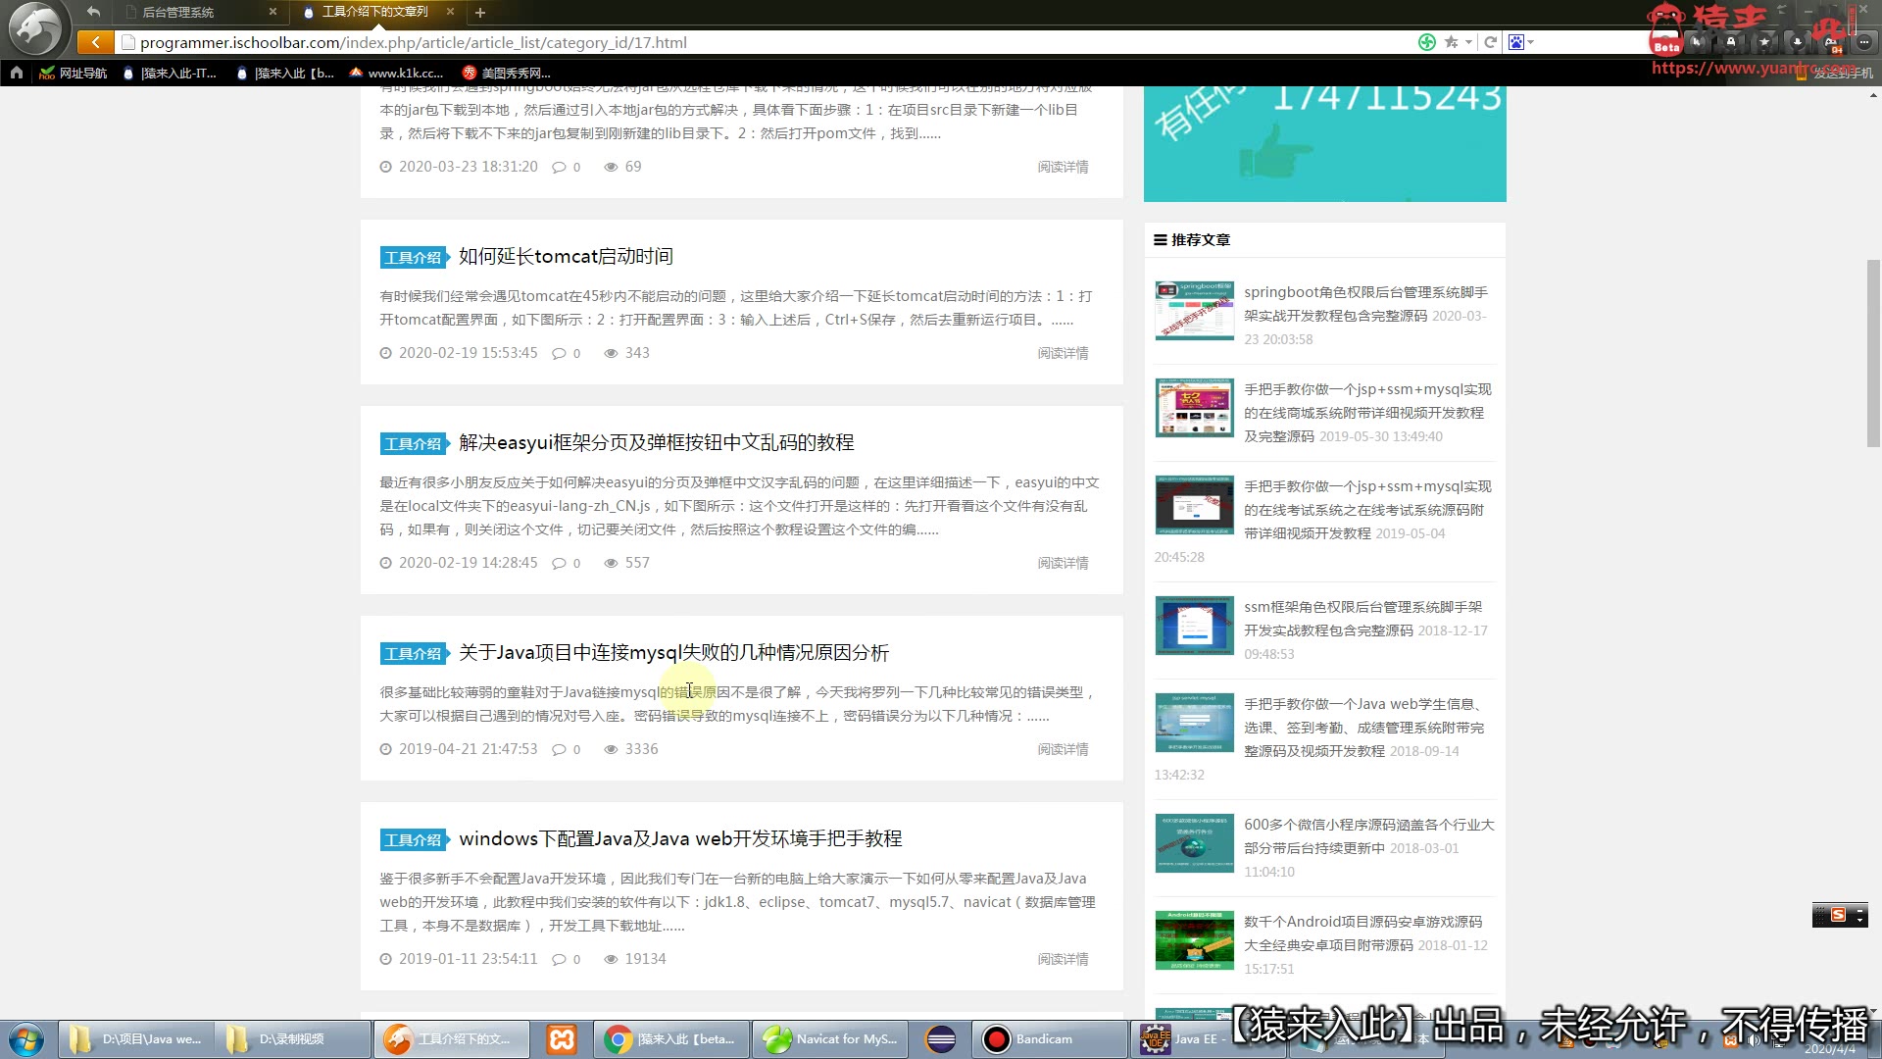The image size is (1882, 1059).
Task: Open the 猿来入此-IT bookmark
Action: 170,73
